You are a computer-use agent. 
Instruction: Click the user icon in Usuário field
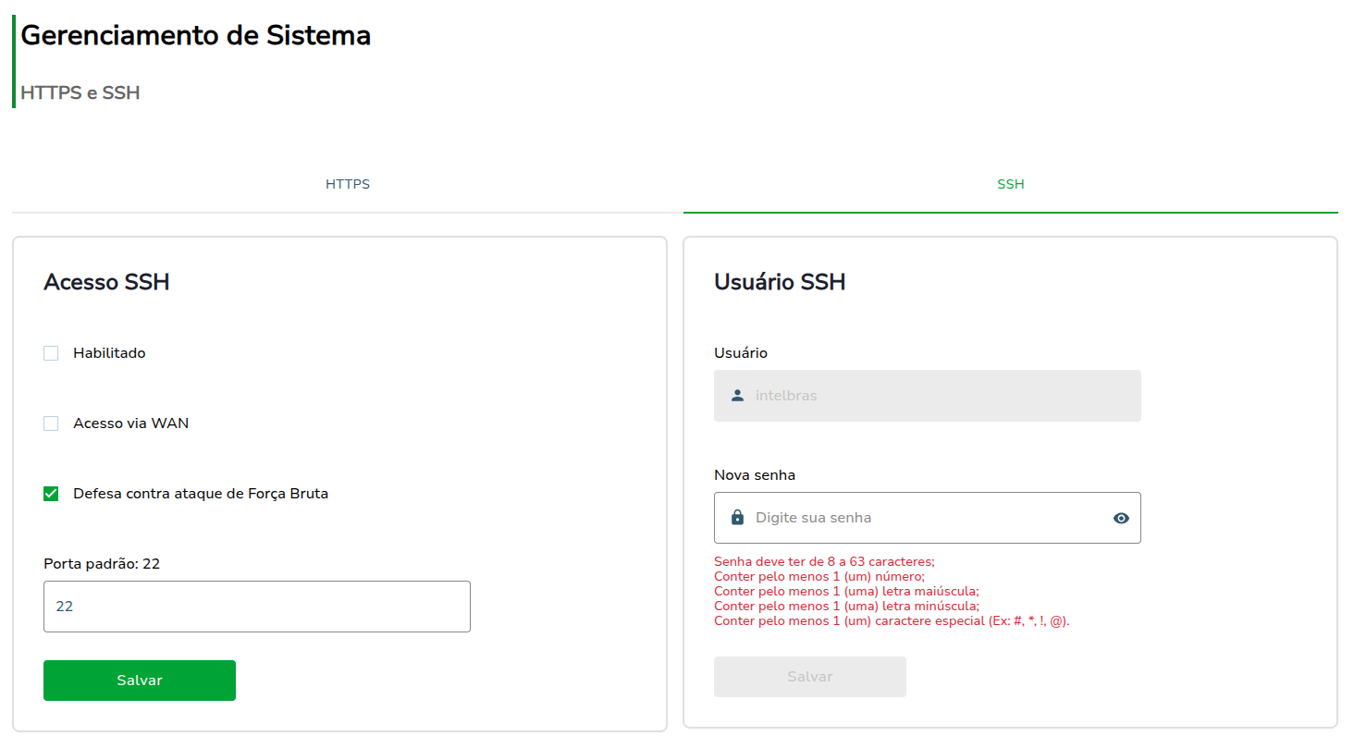(737, 396)
